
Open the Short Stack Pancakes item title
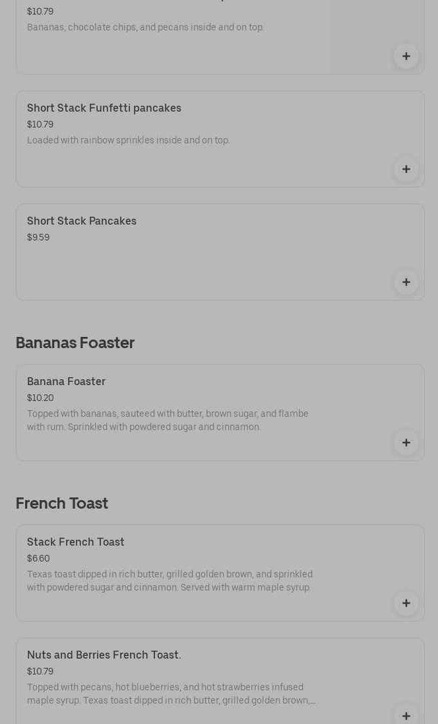82,221
